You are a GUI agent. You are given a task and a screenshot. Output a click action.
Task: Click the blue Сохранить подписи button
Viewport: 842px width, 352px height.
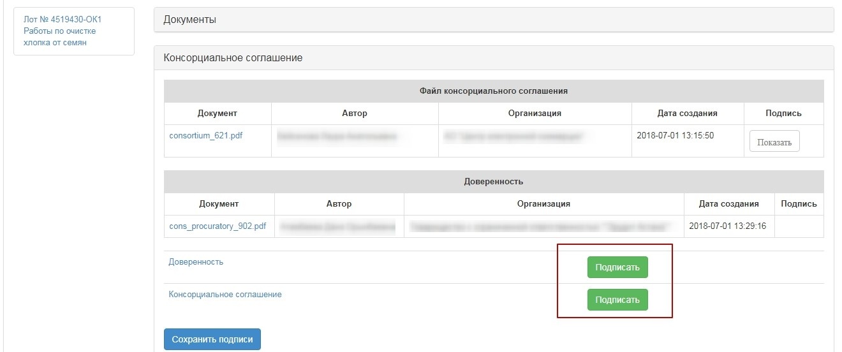(212, 340)
